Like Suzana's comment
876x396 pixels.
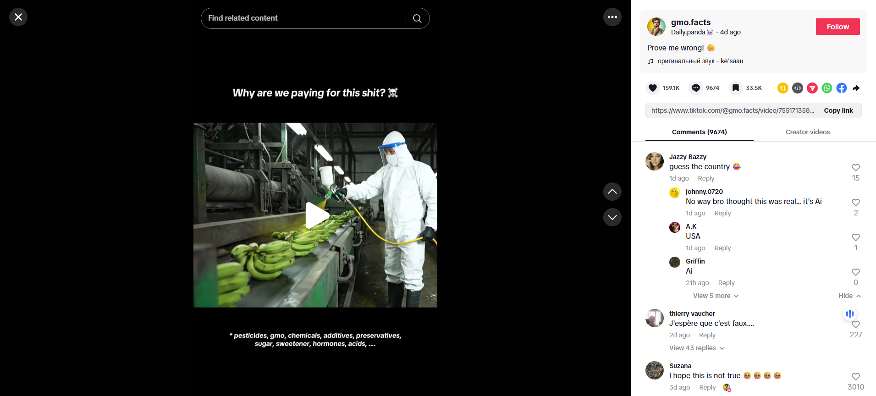pos(855,377)
